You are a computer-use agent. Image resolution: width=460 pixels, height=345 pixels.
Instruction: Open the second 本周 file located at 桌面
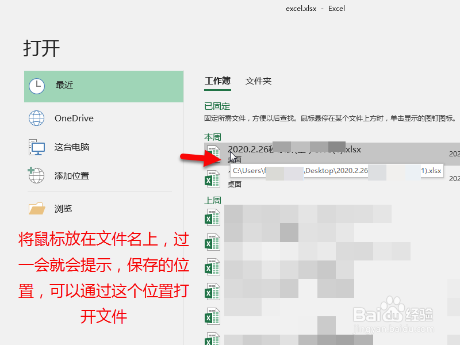click(332, 178)
